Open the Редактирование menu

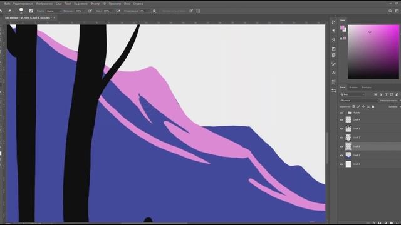23,4
